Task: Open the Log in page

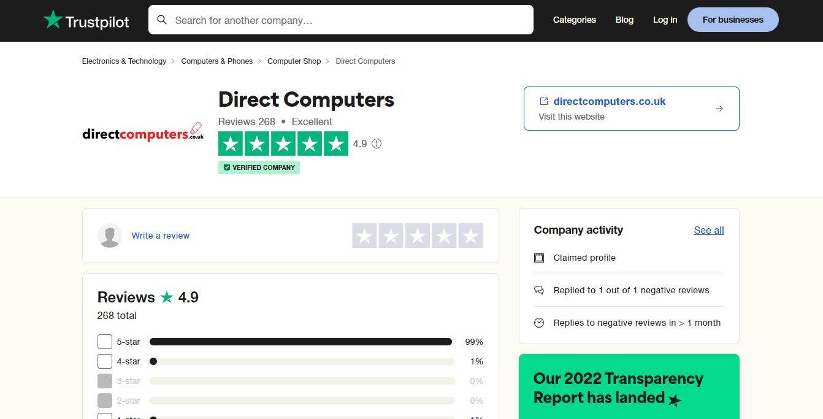Action: pyautogui.click(x=665, y=20)
